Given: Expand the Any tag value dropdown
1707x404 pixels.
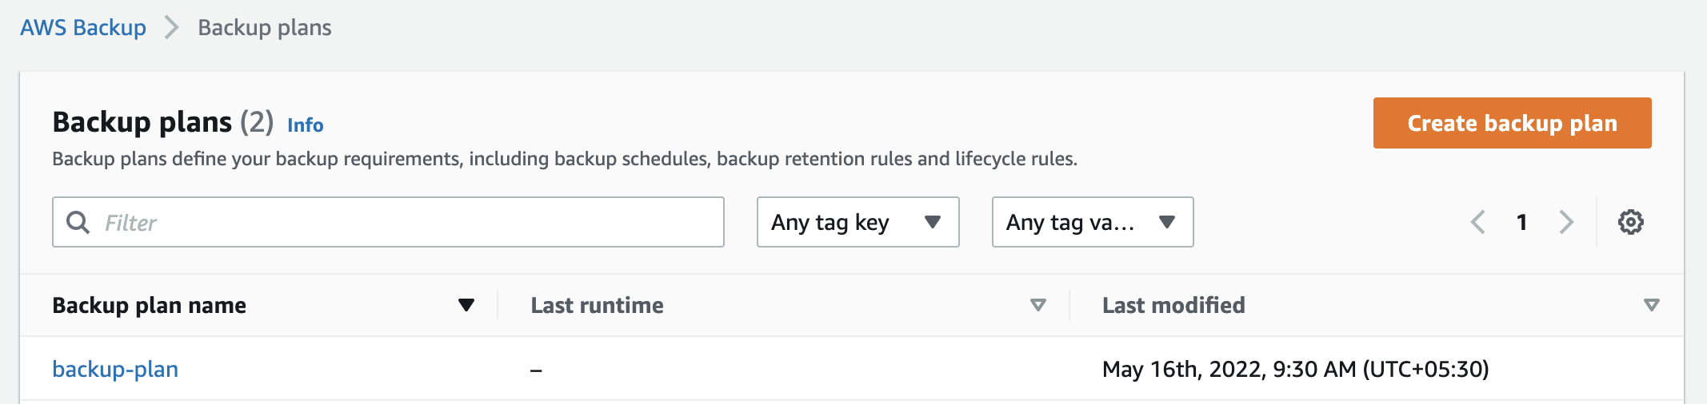Looking at the screenshot, I should coord(1093,222).
